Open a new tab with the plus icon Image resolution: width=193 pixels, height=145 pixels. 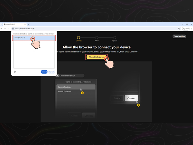pyautogui.click(x=29, y=24)
